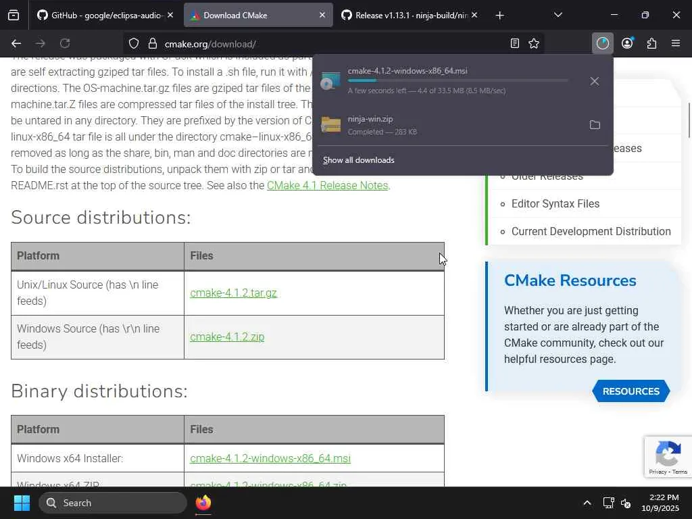692x519 pixels.
Task: Select Unix/Linux Source platform cell
Action: point(97,293)
